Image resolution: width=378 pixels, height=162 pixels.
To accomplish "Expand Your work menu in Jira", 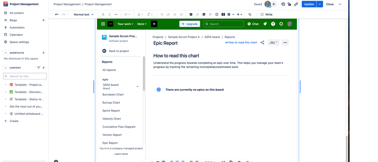I will click(x=125, y=24).
